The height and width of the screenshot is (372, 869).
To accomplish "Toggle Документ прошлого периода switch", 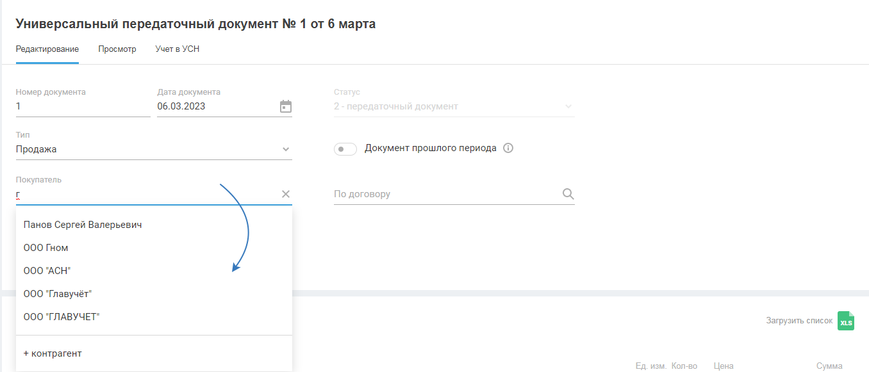I will coord(345,149).
